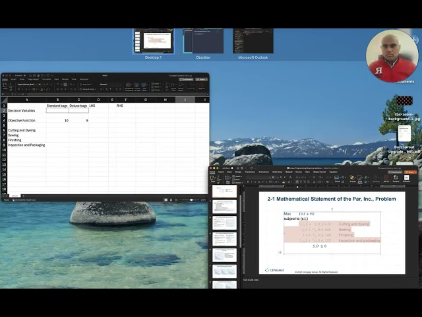Expand Delete cells dropdown in Excel
This screenshot has height=317, width=422.
[x=156, y=87]
